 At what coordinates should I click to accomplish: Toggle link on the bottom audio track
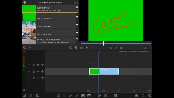click(x=29, y=78)
